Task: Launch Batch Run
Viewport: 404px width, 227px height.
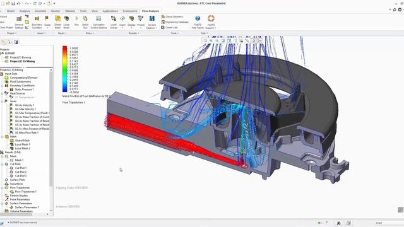Action: [x=85, y=22]
